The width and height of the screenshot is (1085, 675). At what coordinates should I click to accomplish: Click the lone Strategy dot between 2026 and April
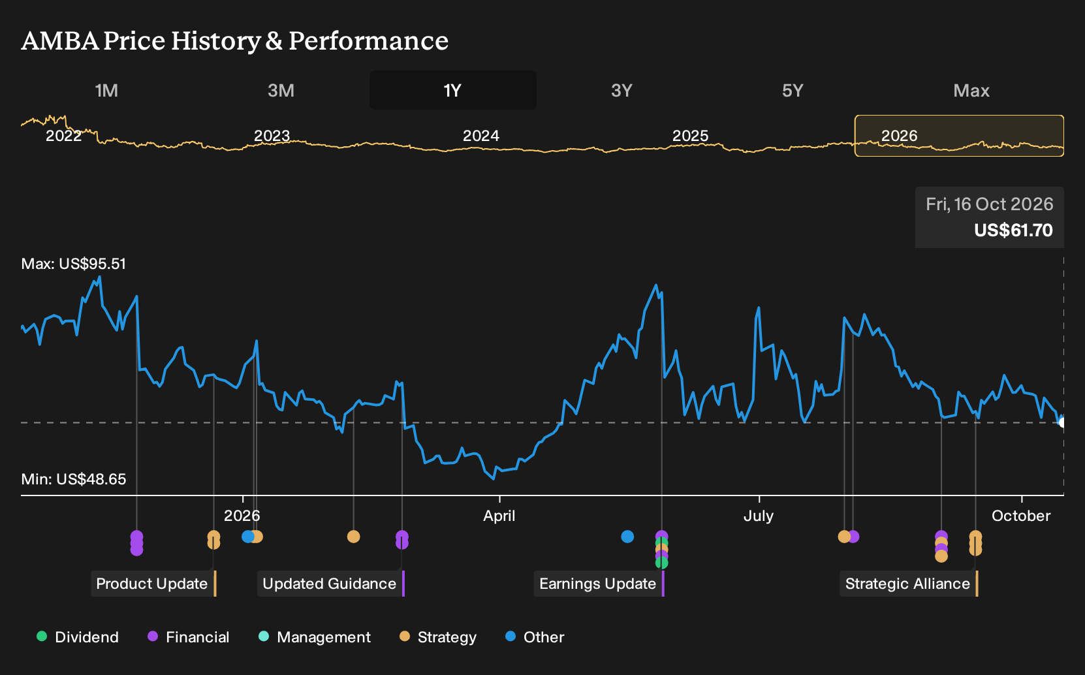click(x=353, y=537)
